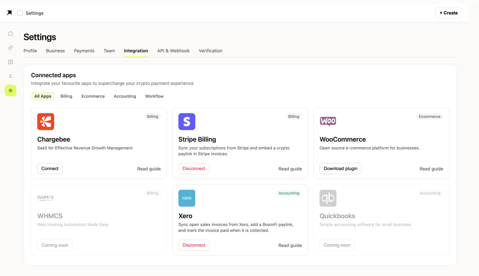This screenshot has height=276, width=479.
Task: Click the Quickbooks logo icon
Action: pyautogui.click(x=328, y=198)
